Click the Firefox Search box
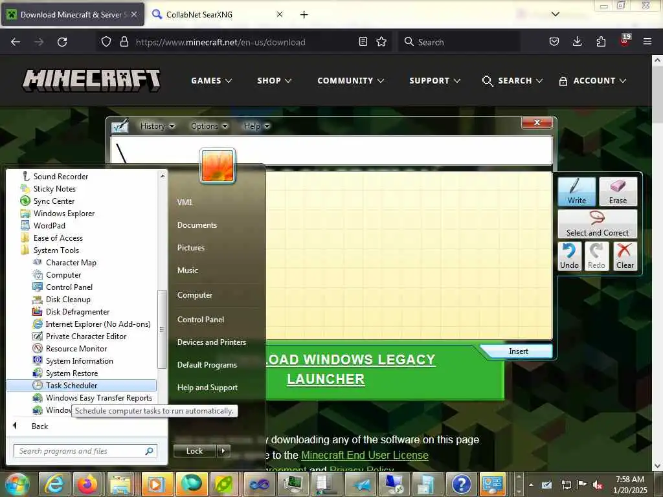 459,42
